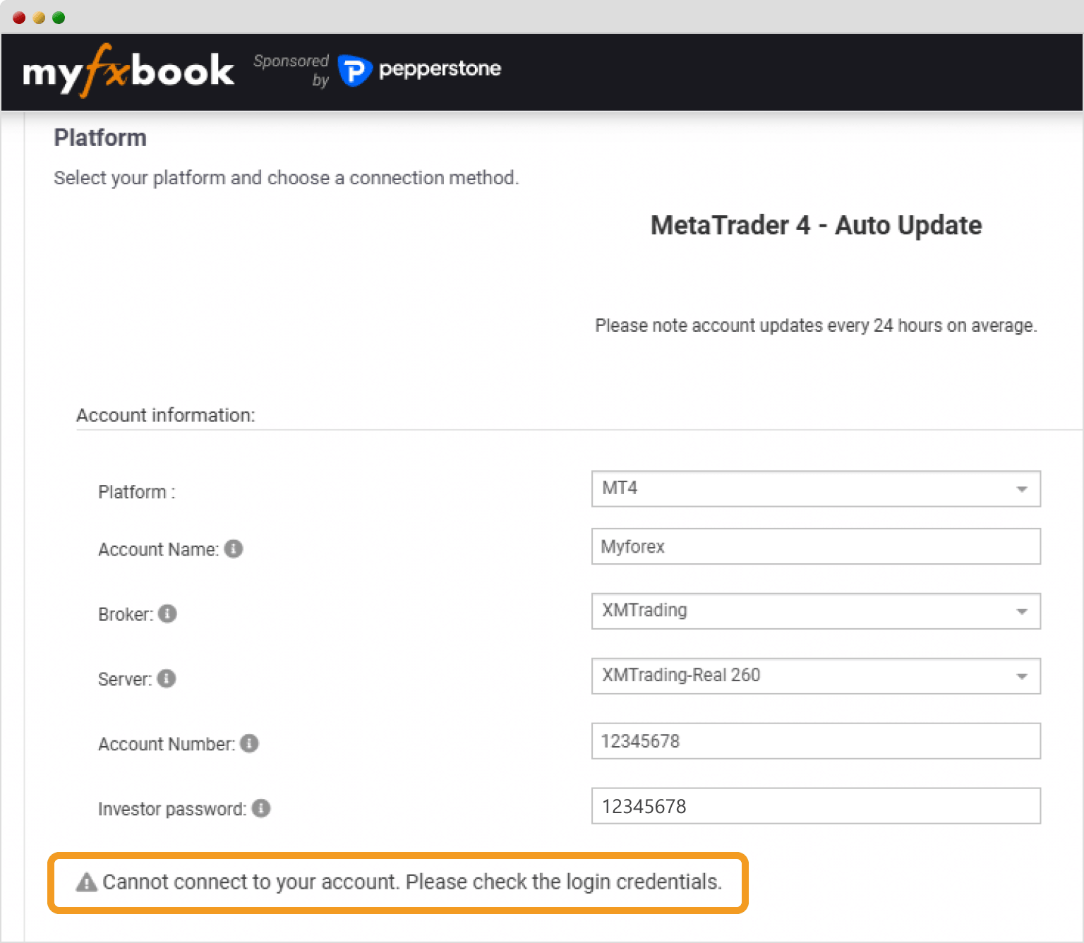The image size is (1084, 943).
Task: Click the 'MetaTrader 4 - Auto Update' heading
Action: [x=816, y=225]
